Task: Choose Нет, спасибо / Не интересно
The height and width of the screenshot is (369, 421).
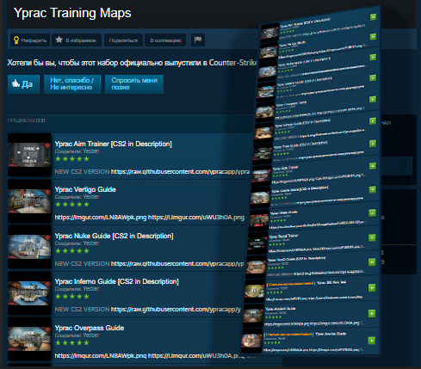Action: tap(72, 84)
